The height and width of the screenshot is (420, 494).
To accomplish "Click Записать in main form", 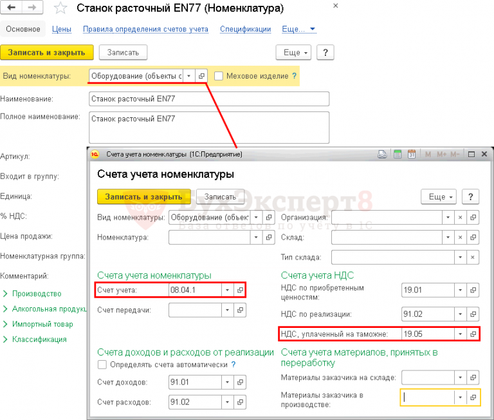I will pyautogui.click(x=123, y=52).
